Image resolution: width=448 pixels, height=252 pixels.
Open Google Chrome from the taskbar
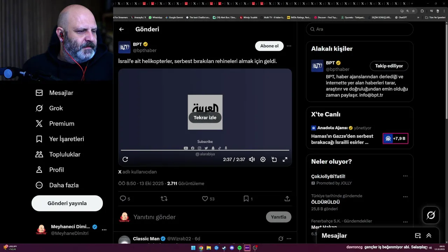point(201,248)
